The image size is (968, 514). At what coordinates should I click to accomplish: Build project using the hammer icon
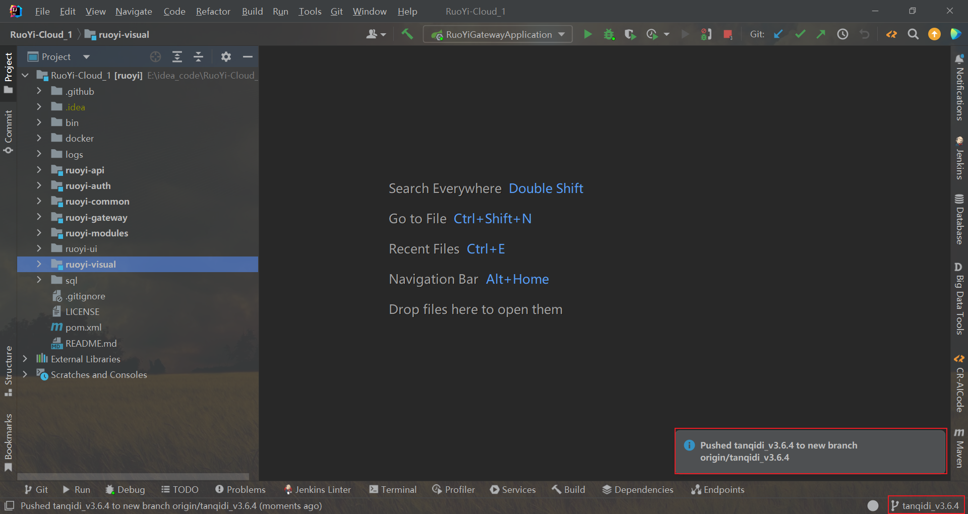coord(407,34)
